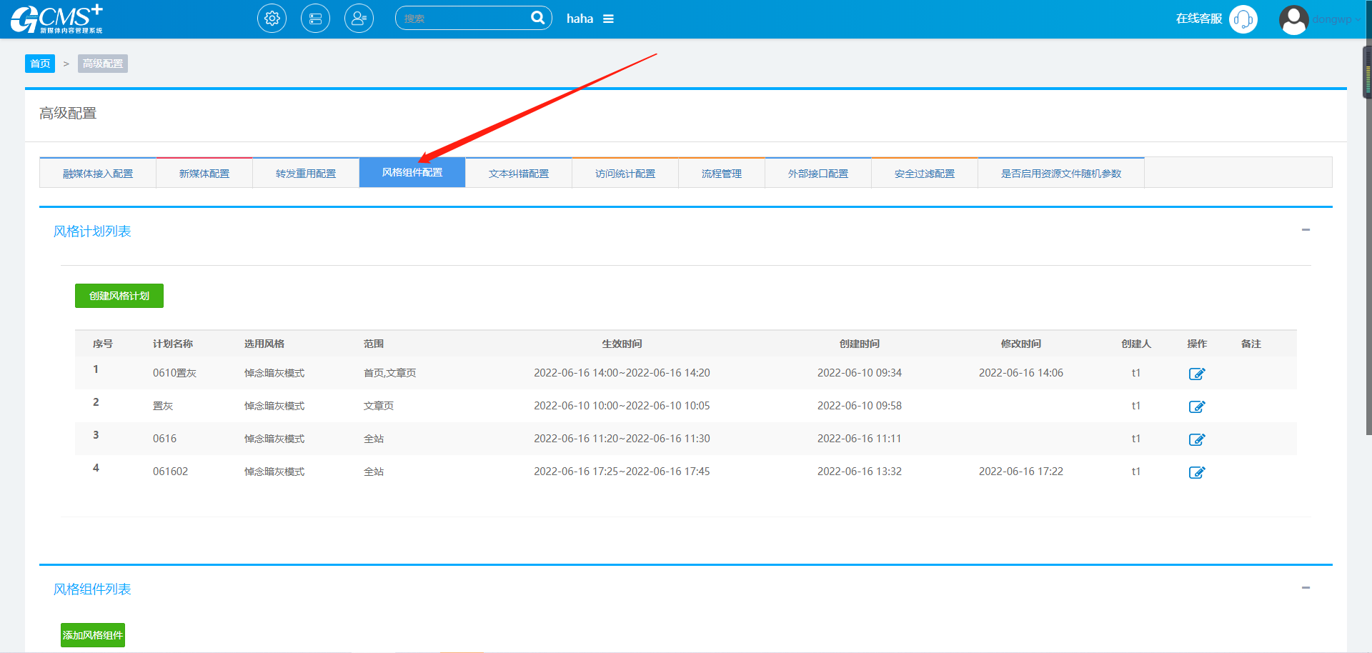Open the settings gear icon in header
1372x653 pixels.
272,19
